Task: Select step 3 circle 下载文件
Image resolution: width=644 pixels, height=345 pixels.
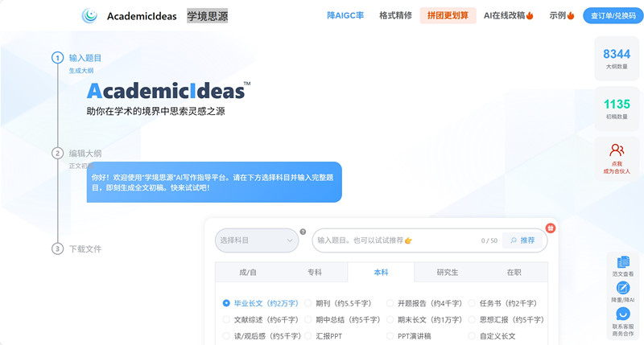Action: 57,249
